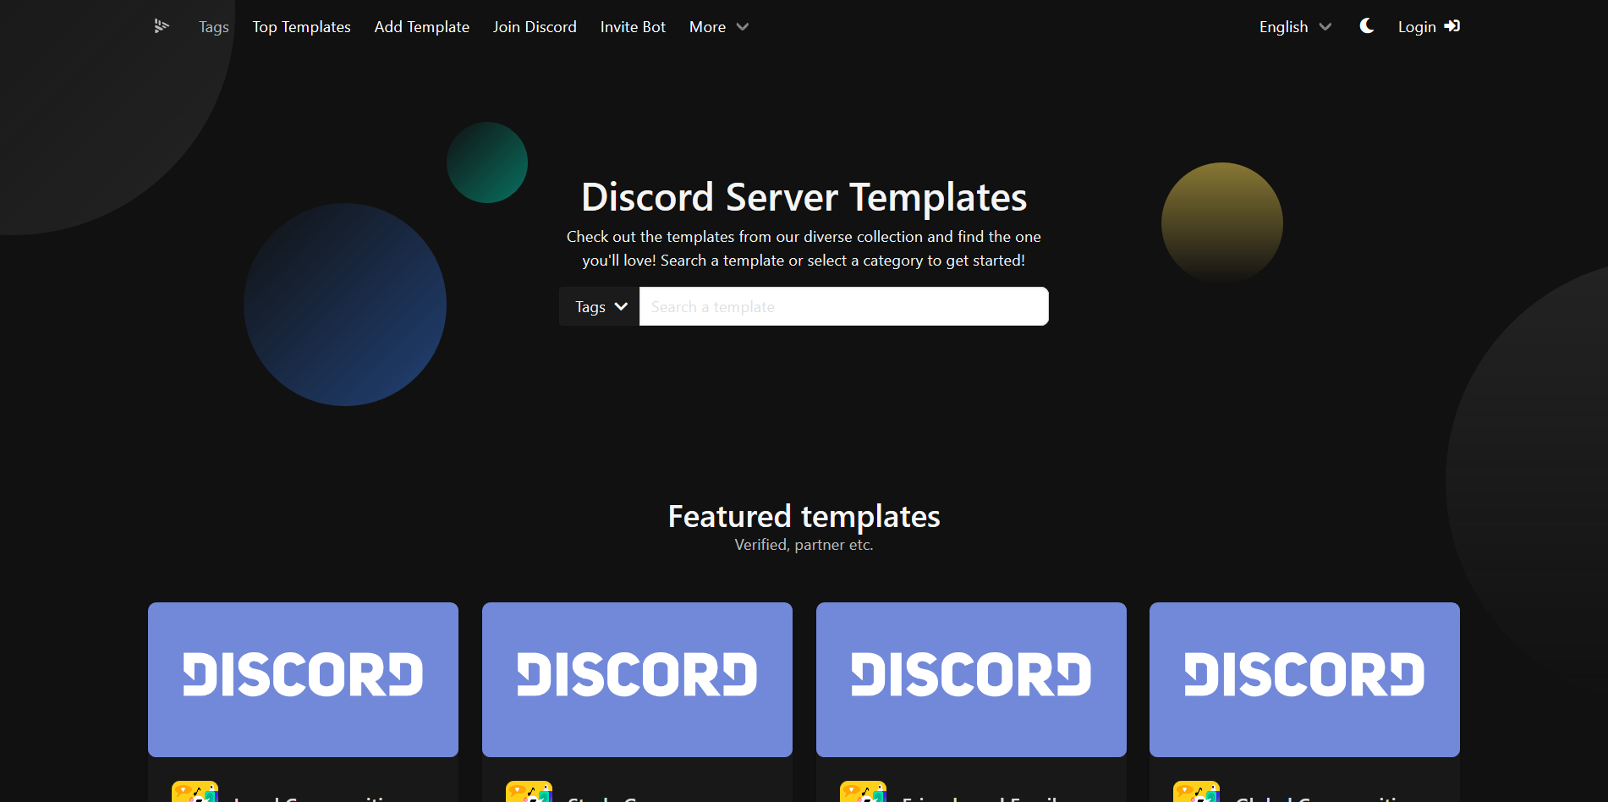Expand the Tags category selector near search

point(599,306)
